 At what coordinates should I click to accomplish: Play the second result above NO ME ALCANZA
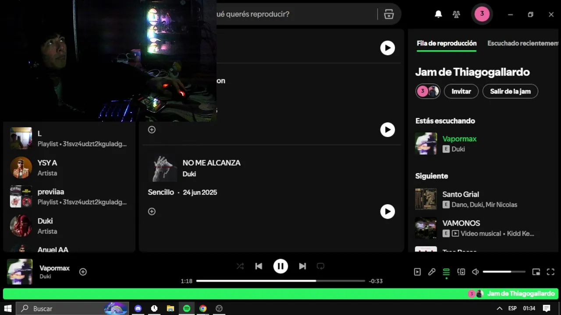(x=387, y=129)
